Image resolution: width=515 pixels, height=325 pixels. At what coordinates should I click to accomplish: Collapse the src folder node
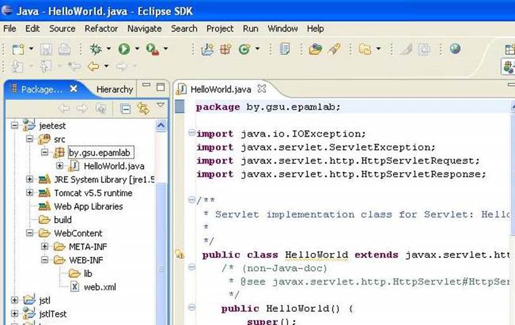pos(30,139)
